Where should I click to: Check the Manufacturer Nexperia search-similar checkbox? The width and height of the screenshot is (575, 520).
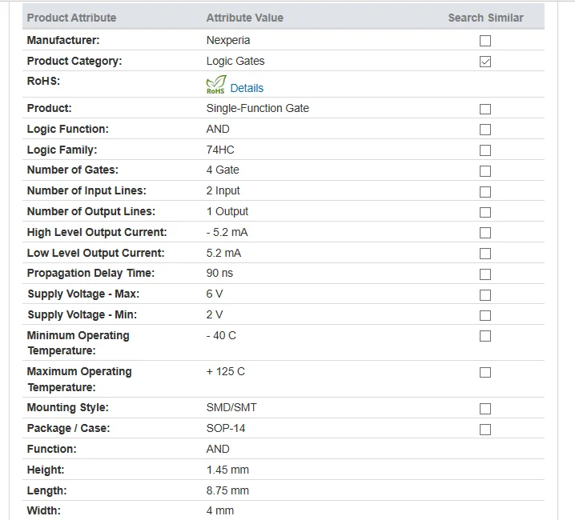[x=485, y=41]
